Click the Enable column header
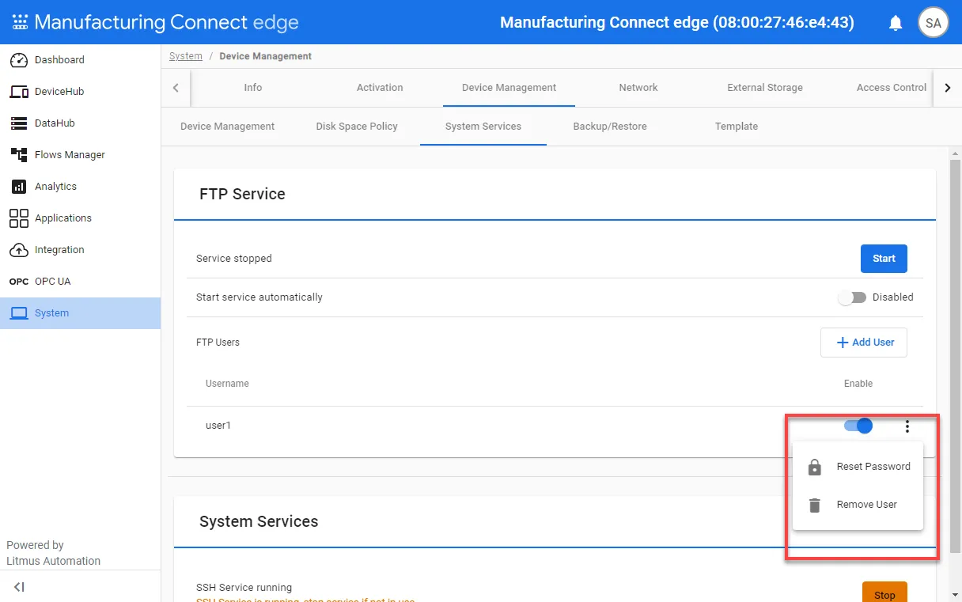 pyautogui.click(x=858, y=384)
